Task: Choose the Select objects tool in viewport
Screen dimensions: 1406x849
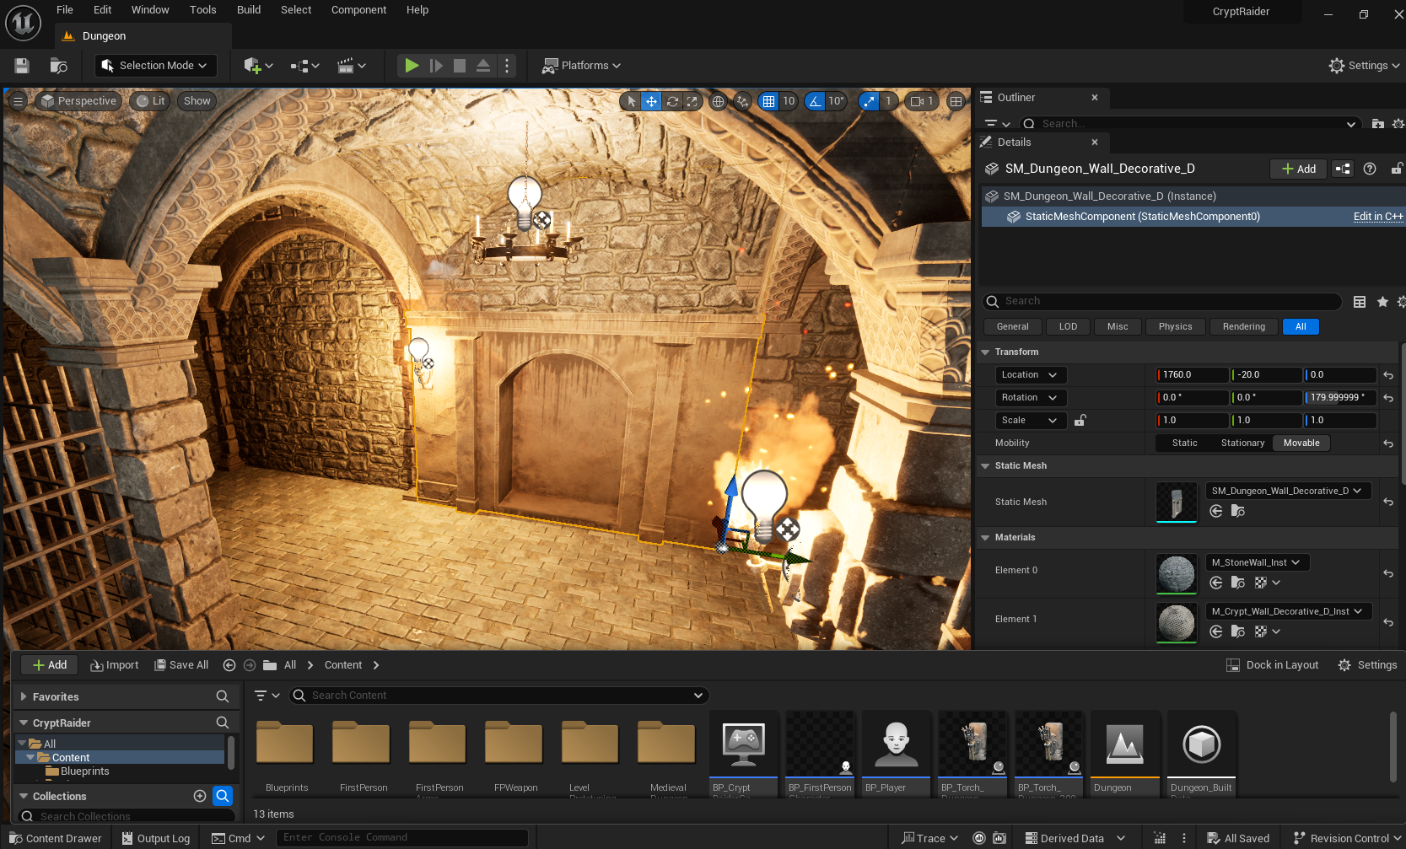Action: [631, 101]
